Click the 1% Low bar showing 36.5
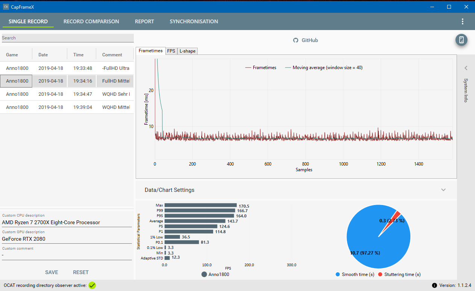 pos(172,237)
